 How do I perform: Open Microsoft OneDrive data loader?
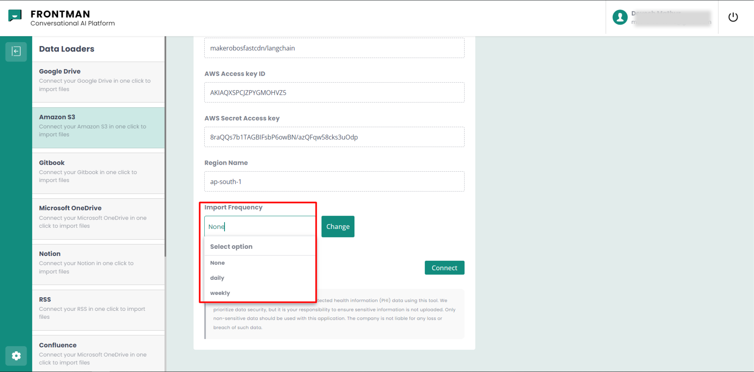pyautogui.click(x=98, y=219)
